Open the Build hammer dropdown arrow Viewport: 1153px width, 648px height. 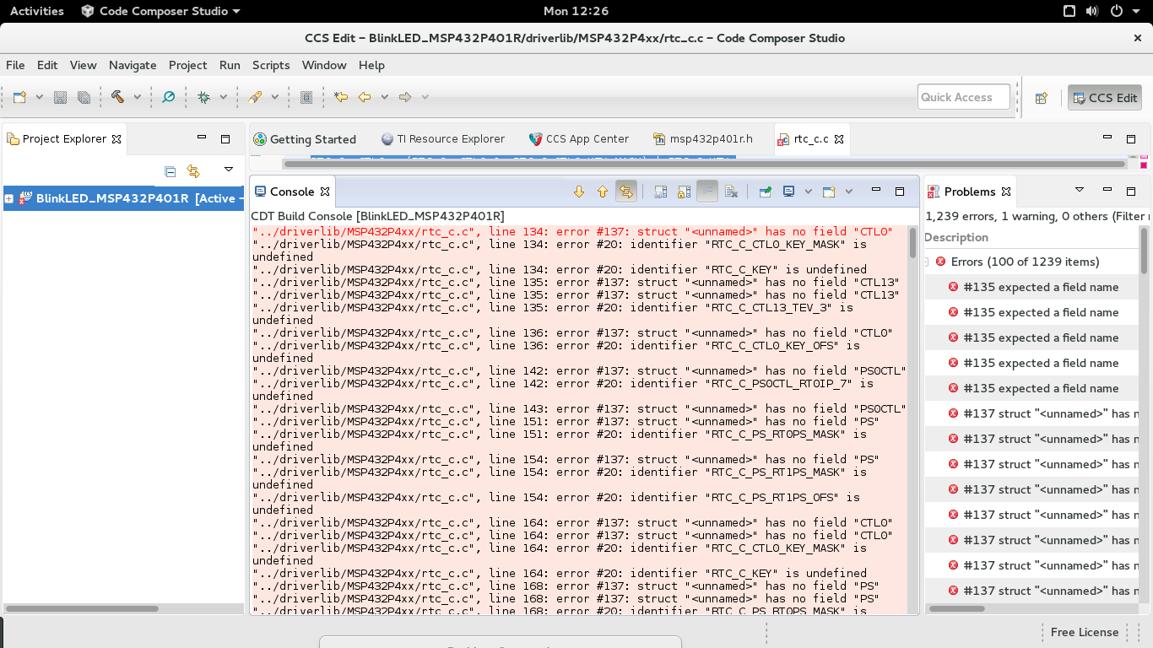137,97
